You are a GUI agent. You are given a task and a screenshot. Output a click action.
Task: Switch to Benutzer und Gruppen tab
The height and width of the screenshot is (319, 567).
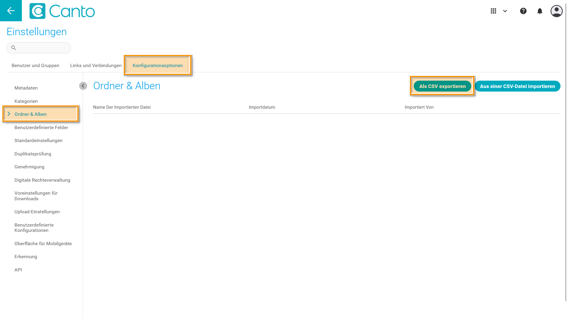35,66
